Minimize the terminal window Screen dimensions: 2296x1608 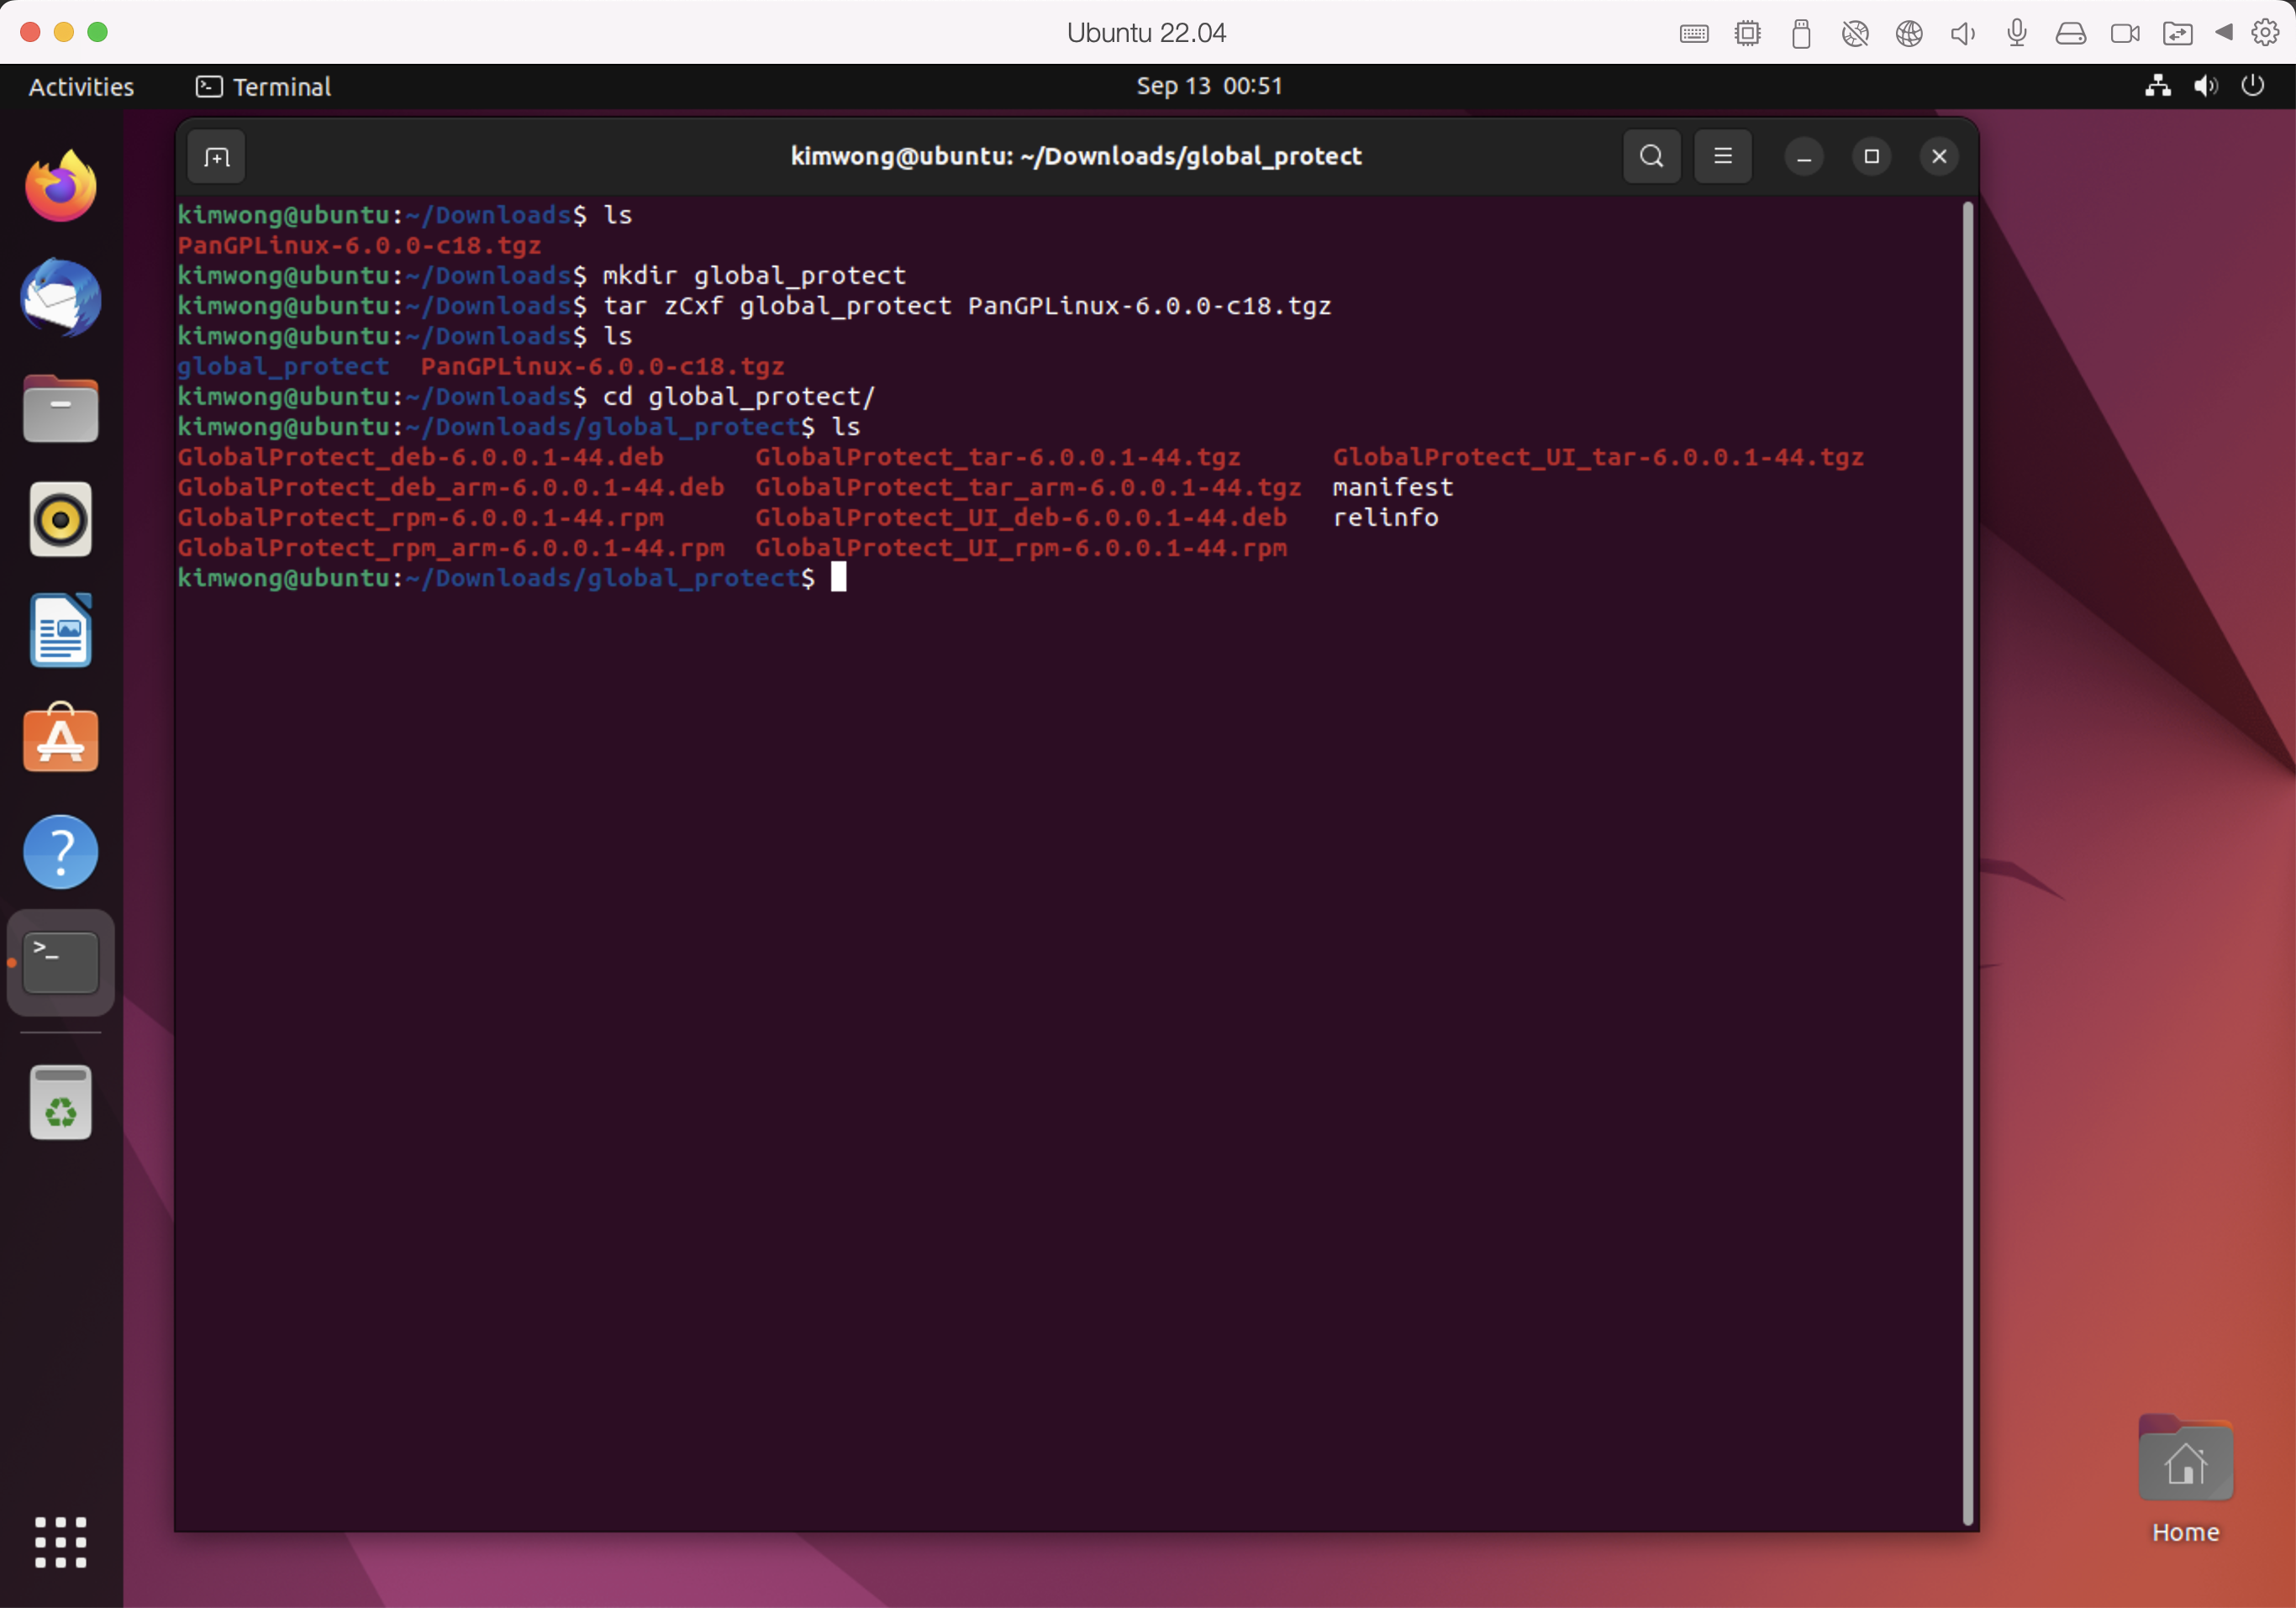point(1804,157)
